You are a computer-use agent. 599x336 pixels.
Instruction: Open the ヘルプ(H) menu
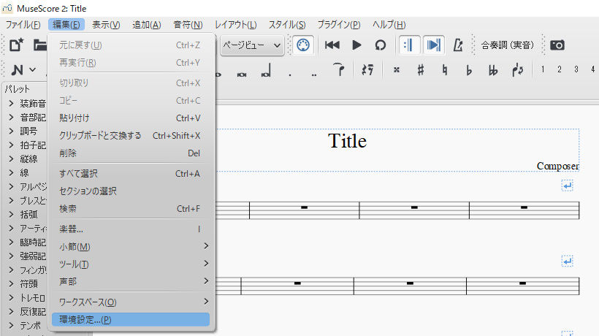389,25
